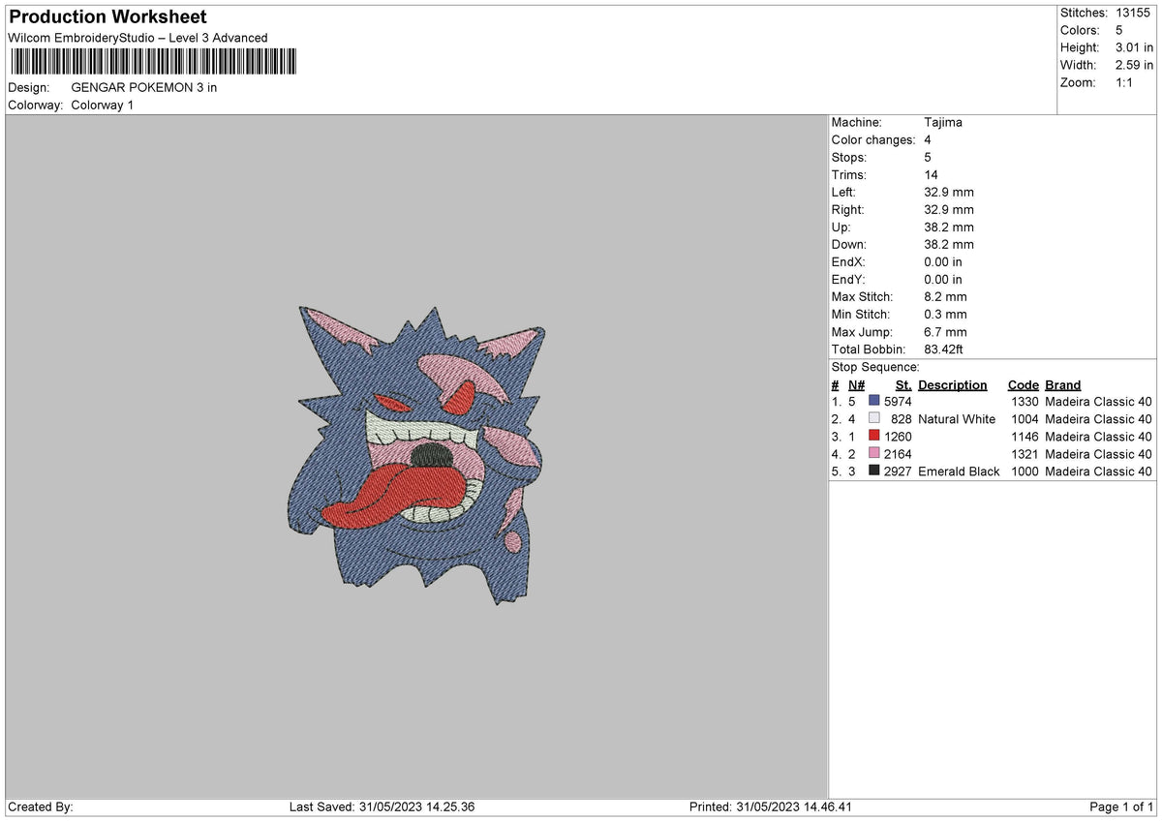Click the red color swatch code 1146
1162x821 pixels.
[x=874, y=436]
